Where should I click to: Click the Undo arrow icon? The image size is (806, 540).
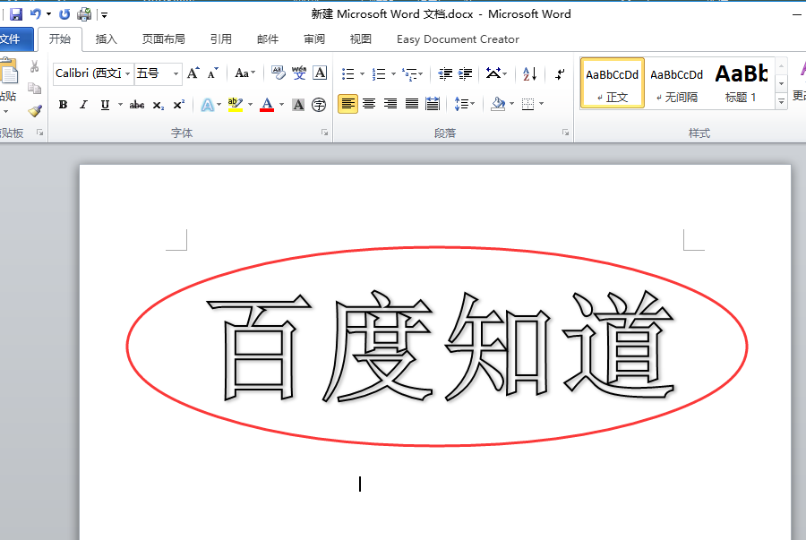[36, 14]
